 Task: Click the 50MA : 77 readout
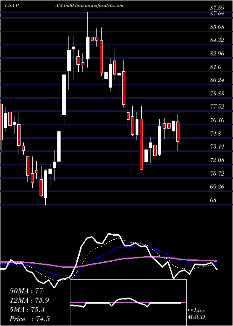(x=26, y=291)
